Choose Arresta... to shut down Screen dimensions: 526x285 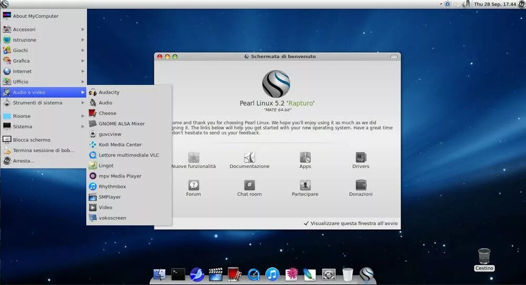click(44, 161)
